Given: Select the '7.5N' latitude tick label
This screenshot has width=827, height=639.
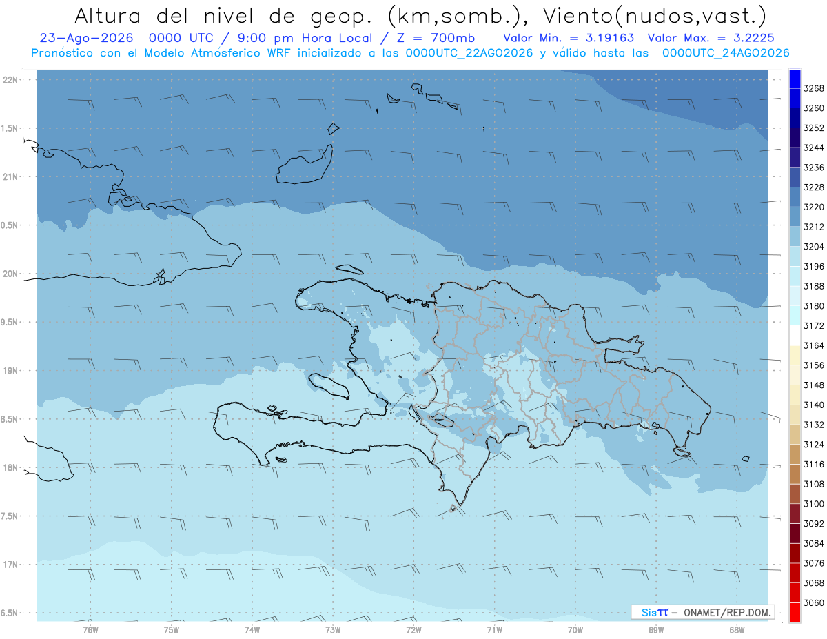Looking at the screenshot, I should (9, 516).
